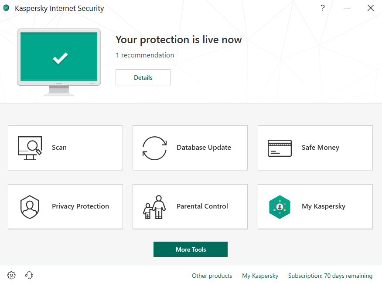
Task: Click the Parental Control family icon
Action: (x=154, y=207)
